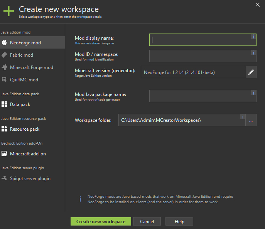This screenshot has width=265, height=229.
Task: Click the NeoForge mods description paragraph
Action: point(160,199)
